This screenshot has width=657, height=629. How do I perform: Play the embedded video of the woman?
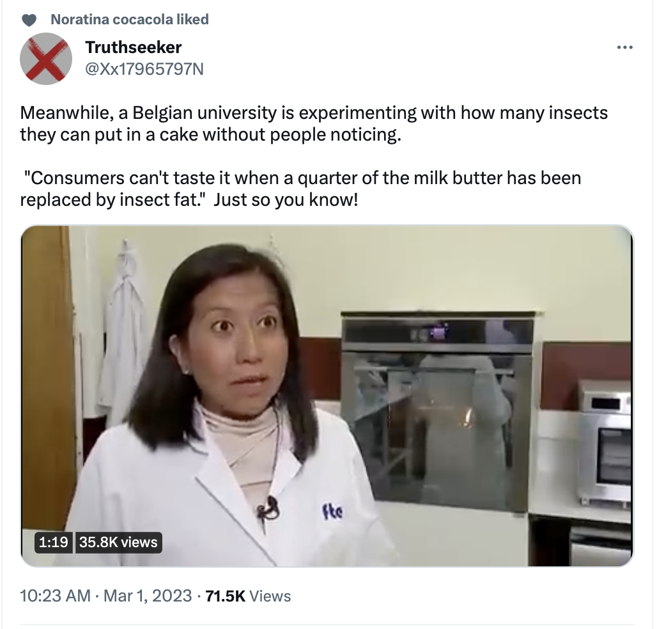click(x=327, y=396)
